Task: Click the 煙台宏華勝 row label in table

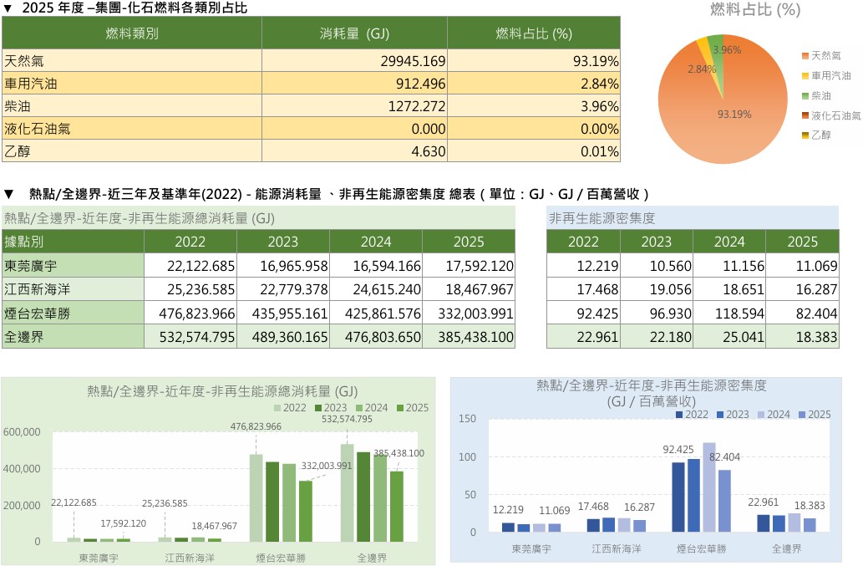Action: pyautogui.click(x=74, y=314)
